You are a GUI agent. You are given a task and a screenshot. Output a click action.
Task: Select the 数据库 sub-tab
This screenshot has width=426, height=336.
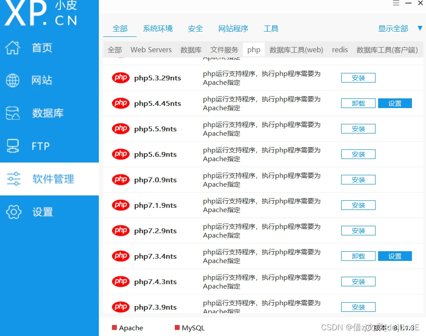pos(191,50)
